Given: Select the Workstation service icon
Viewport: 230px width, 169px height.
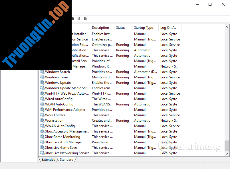Looking at the screenshot, I should (x=42, y=121).
